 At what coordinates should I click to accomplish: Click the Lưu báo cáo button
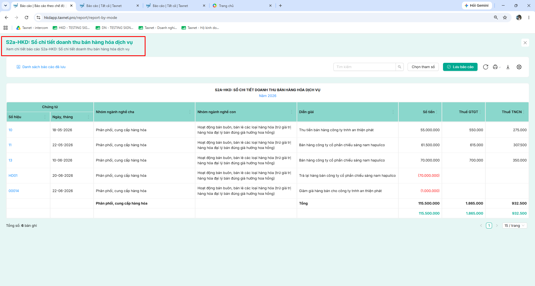click(460, 67)
